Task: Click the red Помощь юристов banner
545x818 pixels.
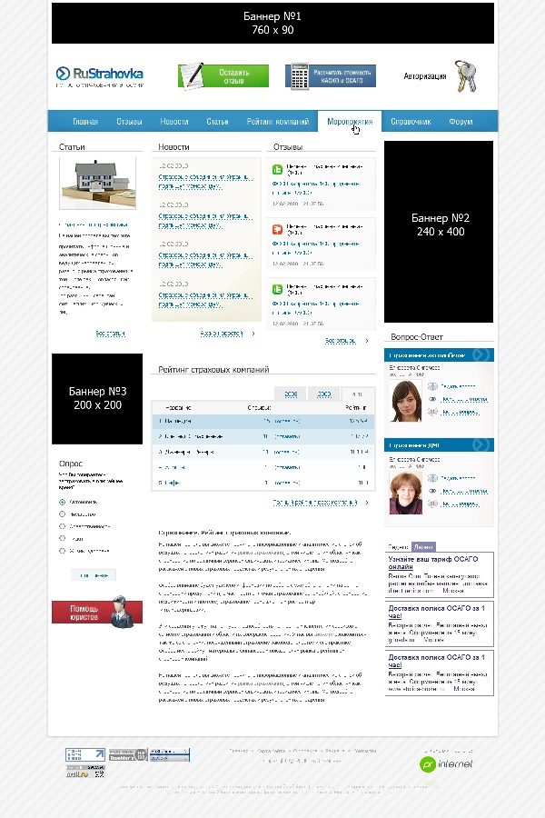Action: tap(97, 612)
